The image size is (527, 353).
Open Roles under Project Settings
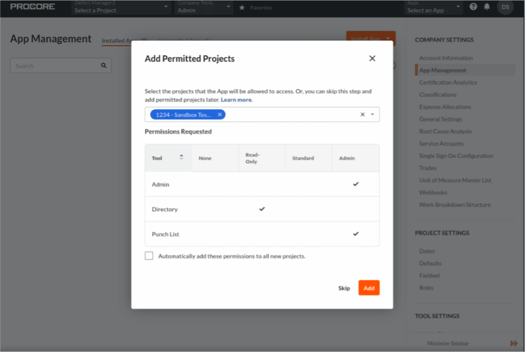pos(428,289)
